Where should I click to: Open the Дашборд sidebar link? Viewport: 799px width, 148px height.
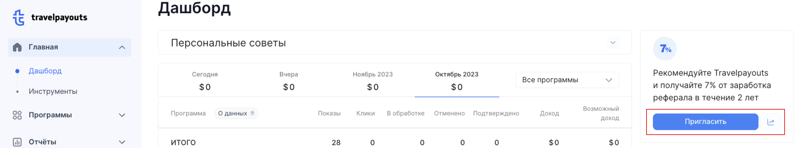click(45, 71)
